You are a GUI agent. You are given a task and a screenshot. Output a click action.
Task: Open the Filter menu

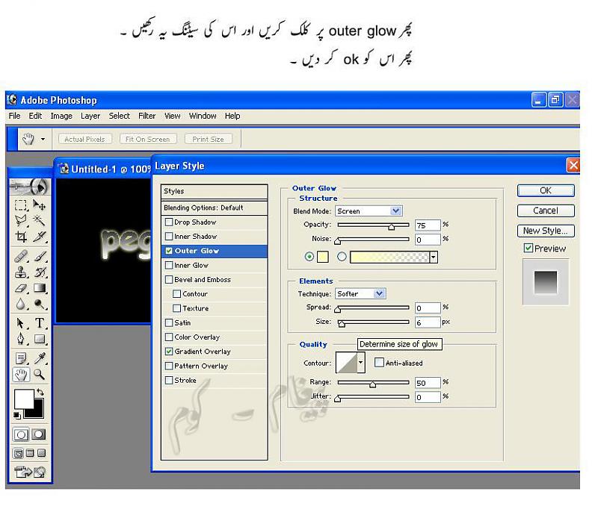147,116
